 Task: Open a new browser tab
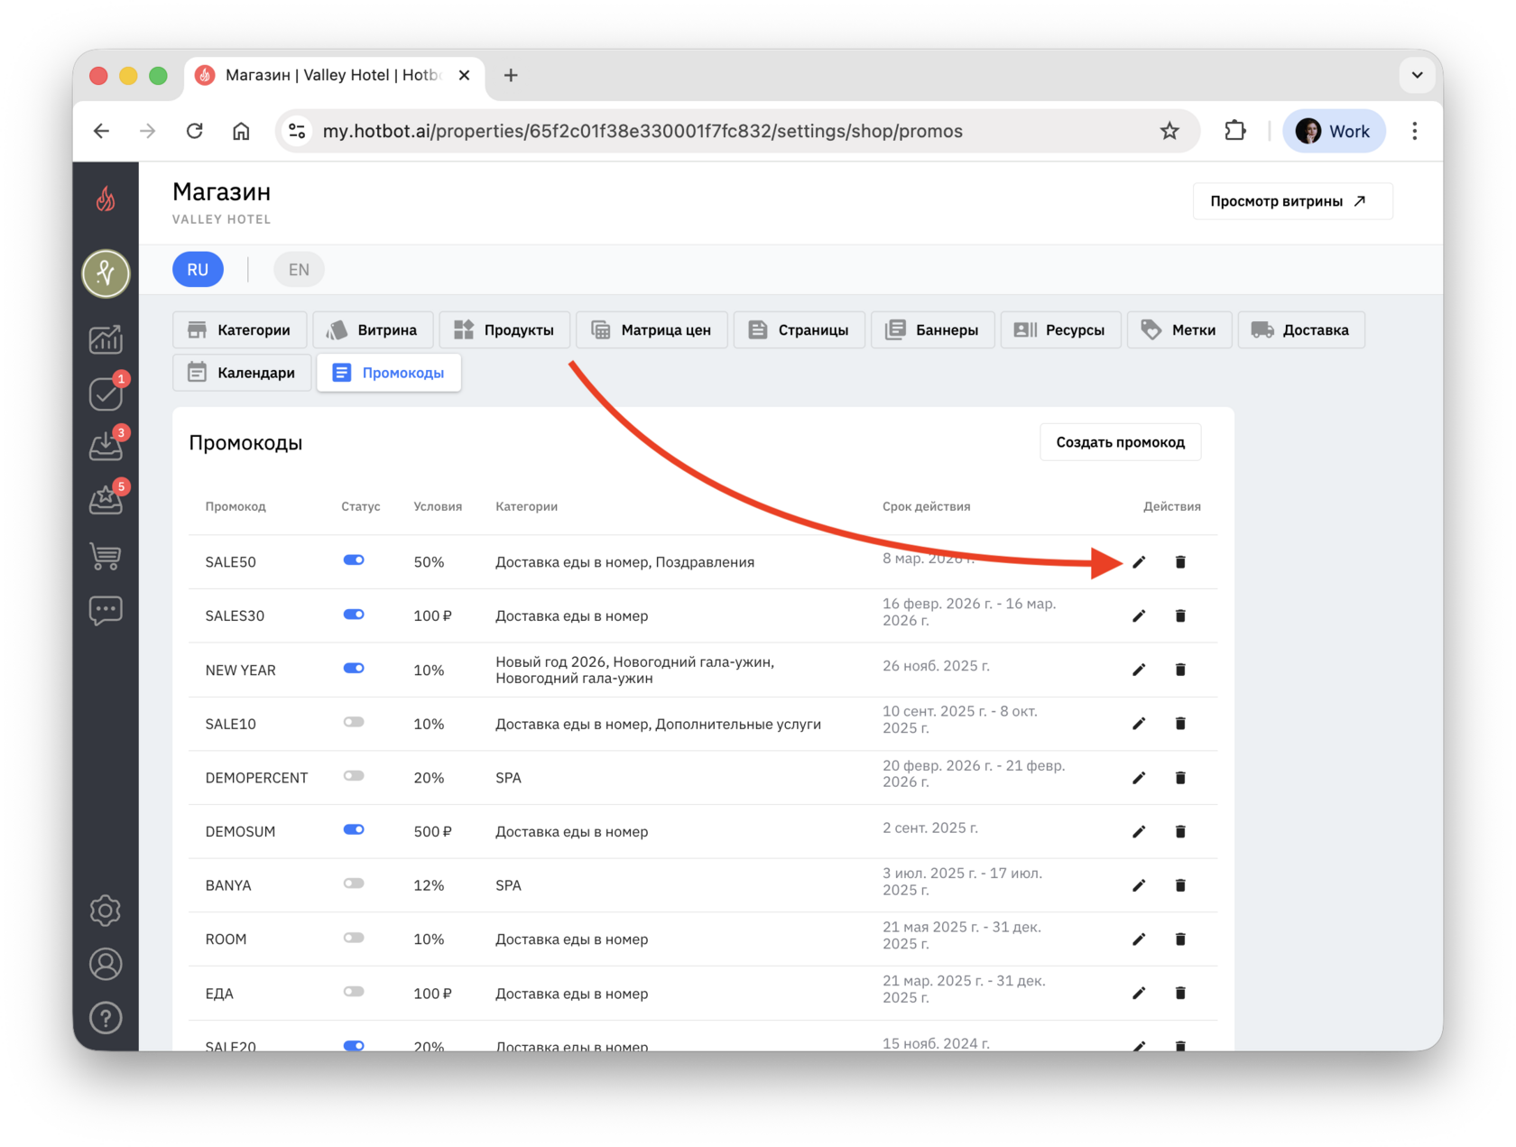click(x=511, y=75)
